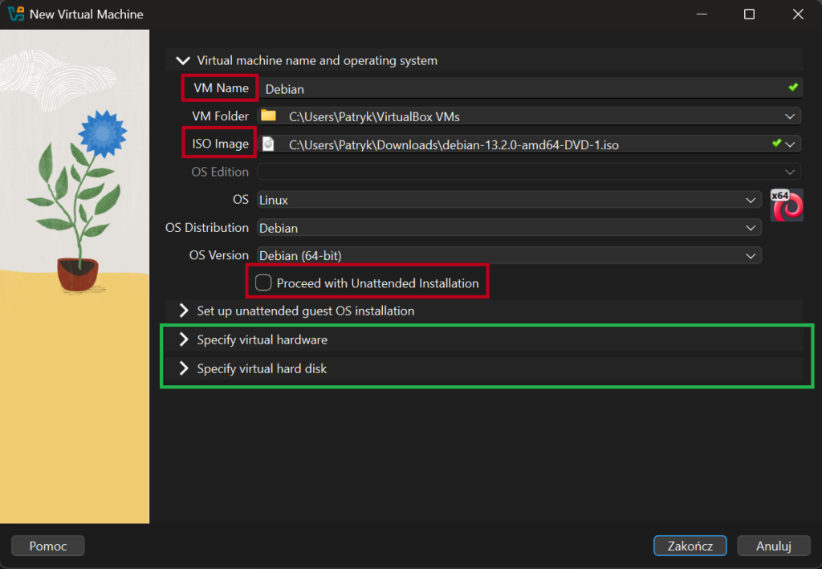The image size is (822, 569).
Task: Click the yellow folder icon in VM Folder
Action: [268, 116]
